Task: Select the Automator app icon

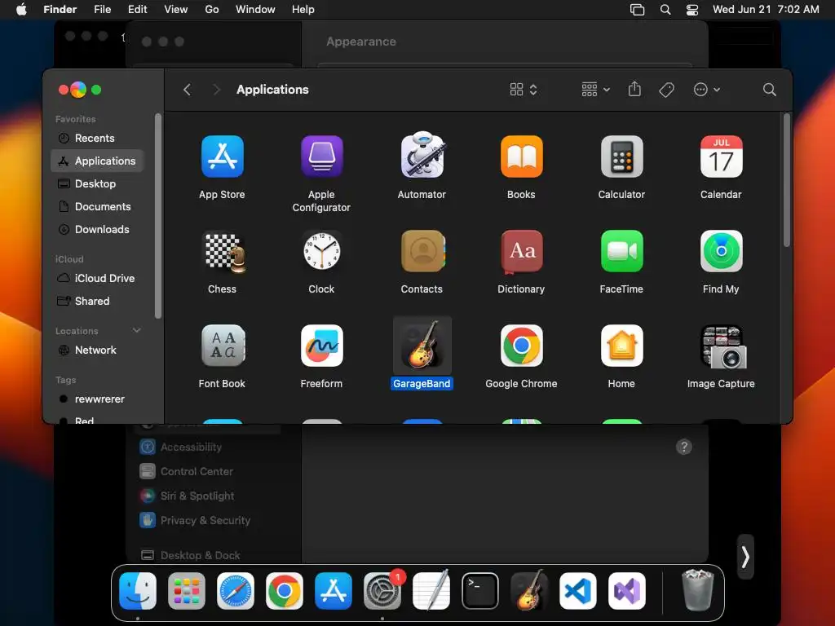Action: (x=422, y=155)
